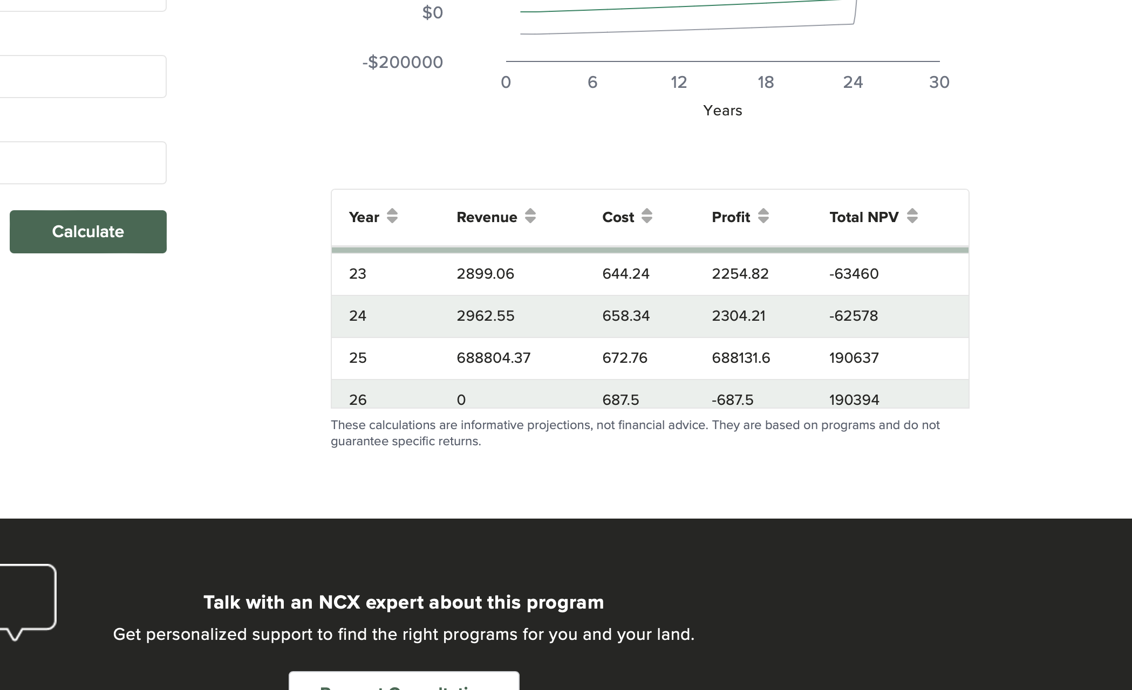Select the year 23 table row
The width and height of the screenshot is (1132, 690).
(650, 274)
